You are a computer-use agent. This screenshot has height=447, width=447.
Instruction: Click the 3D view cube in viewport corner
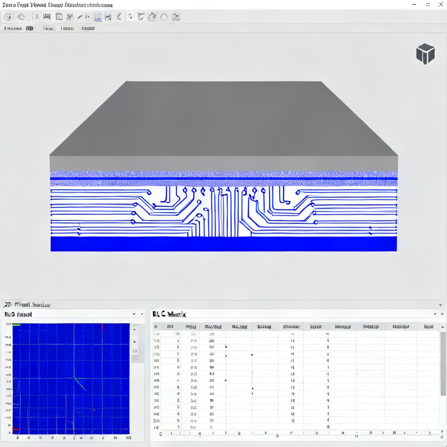point(425,54)
